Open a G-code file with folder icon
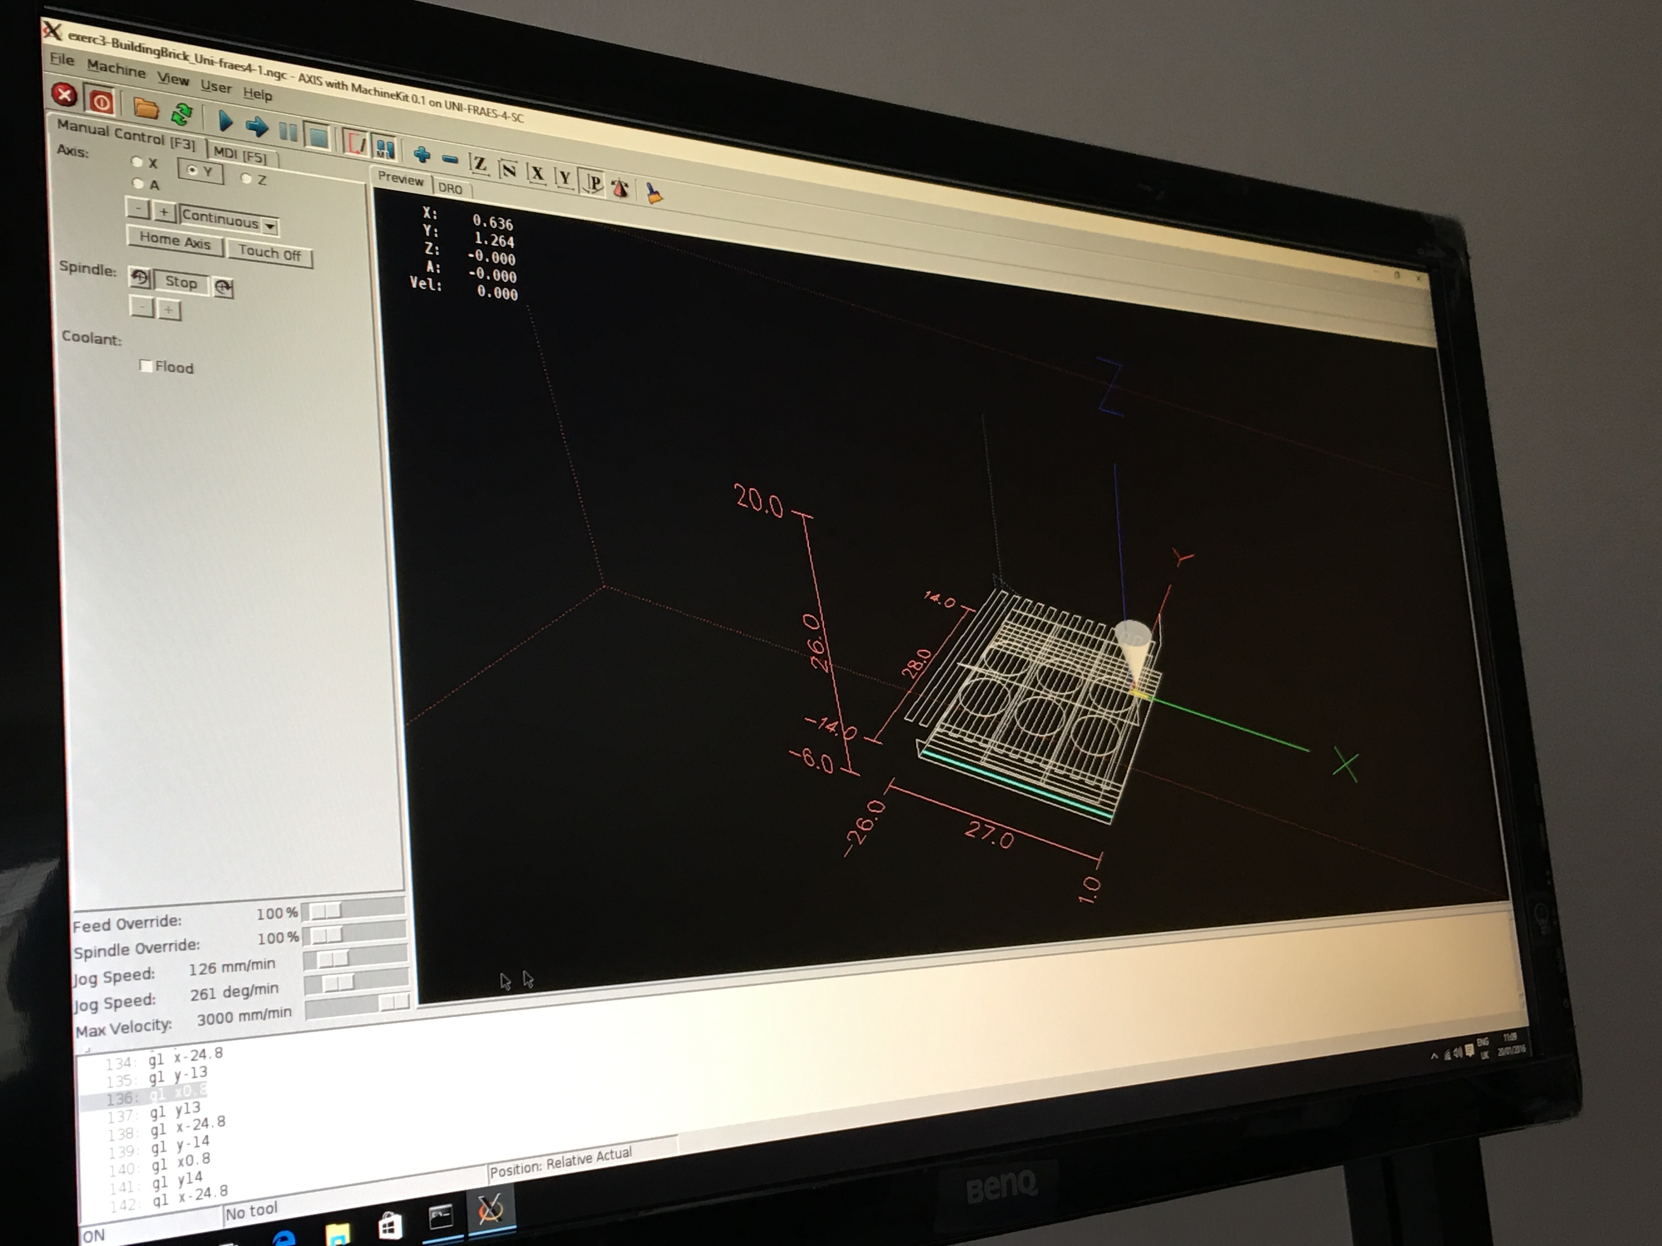The image size is (1662, 1246). tap(146, 108)
